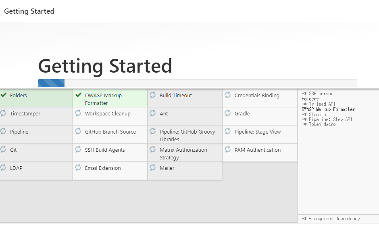This screenshot has height=230, width=379.
Task: Click the pending spinner icon for Git
Action: (x=3, y=149)
